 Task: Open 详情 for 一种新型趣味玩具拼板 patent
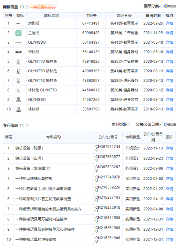pyautogui.click(x=170, y=179)
